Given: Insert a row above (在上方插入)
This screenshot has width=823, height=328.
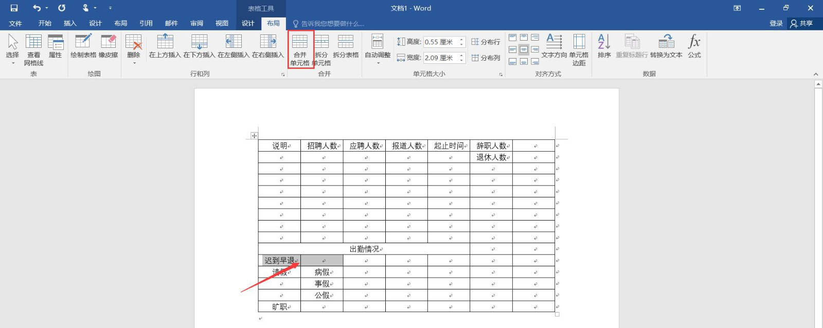Looking at the screenshot, I should (x=165, y=46).
